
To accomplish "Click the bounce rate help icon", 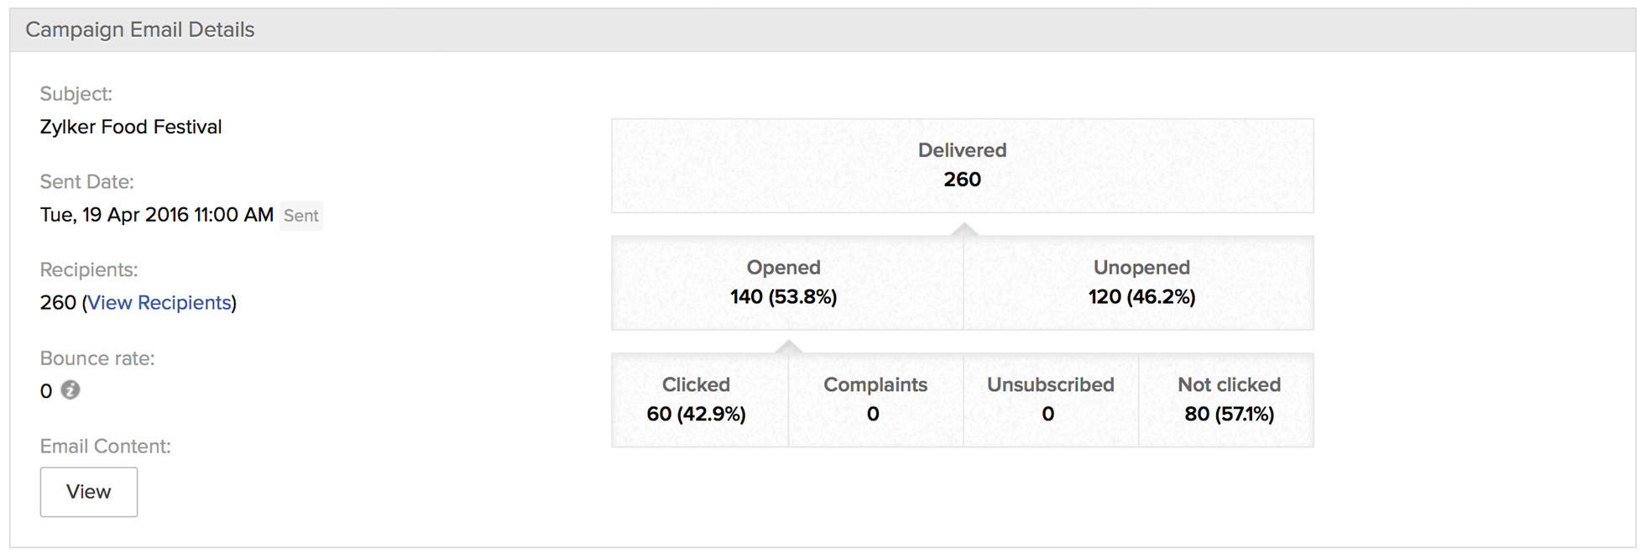I will [x=70, y=390].
